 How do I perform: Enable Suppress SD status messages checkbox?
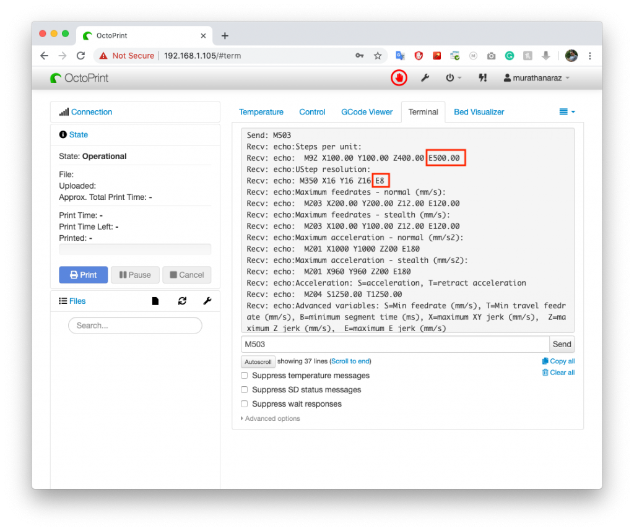click(244, 389)
